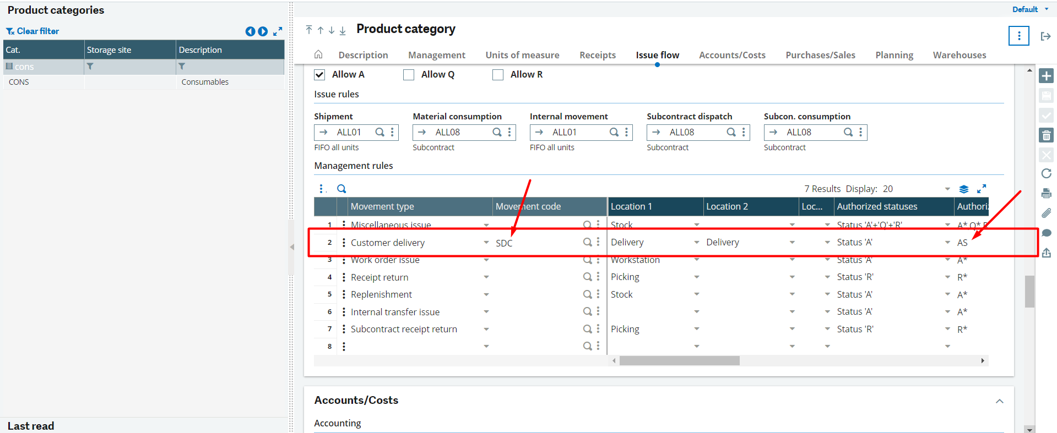Tick the Allow R checkbox
The height and width of the screenshot is (433, 1057).
click(x=498, y=75)
